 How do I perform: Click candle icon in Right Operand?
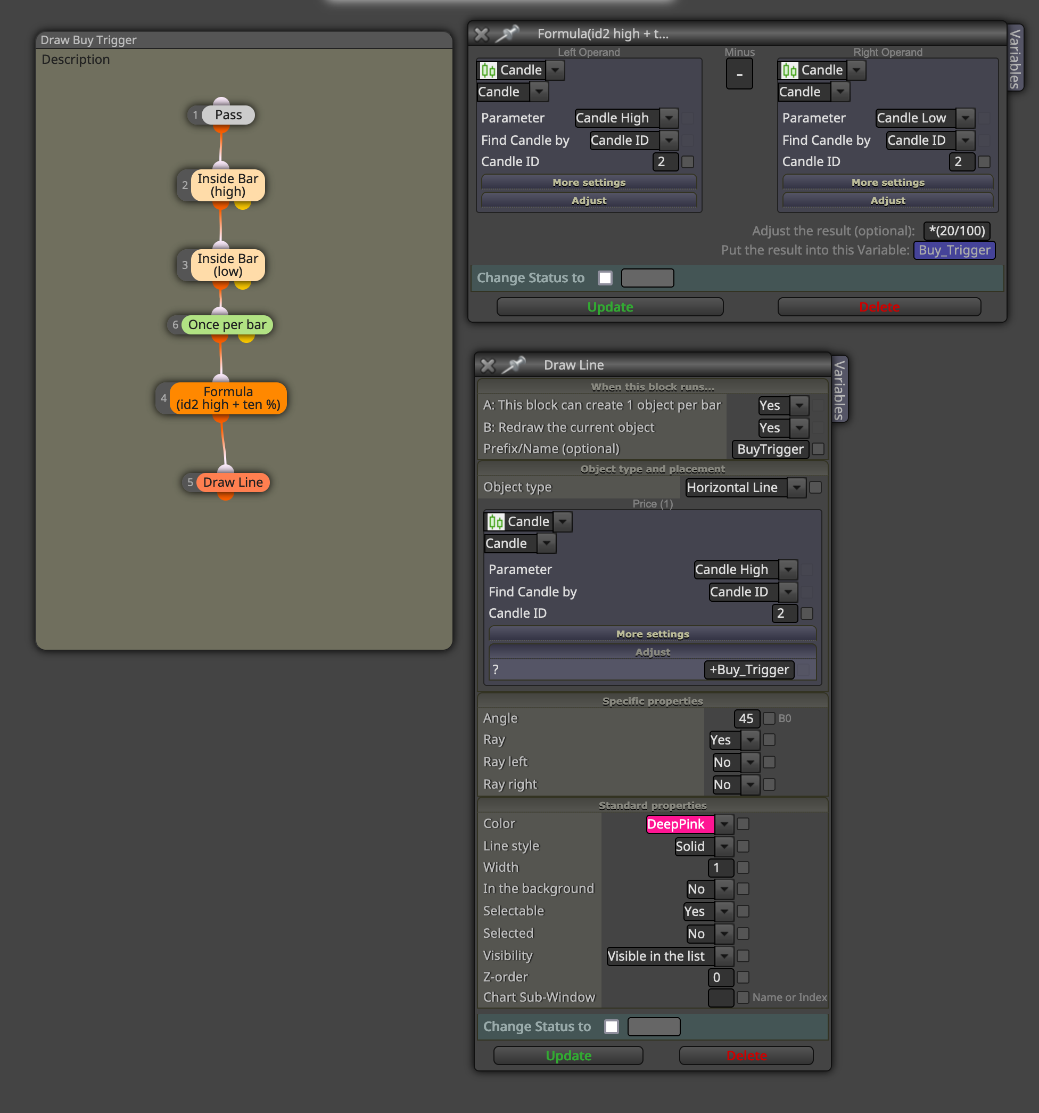pos(789,70)
